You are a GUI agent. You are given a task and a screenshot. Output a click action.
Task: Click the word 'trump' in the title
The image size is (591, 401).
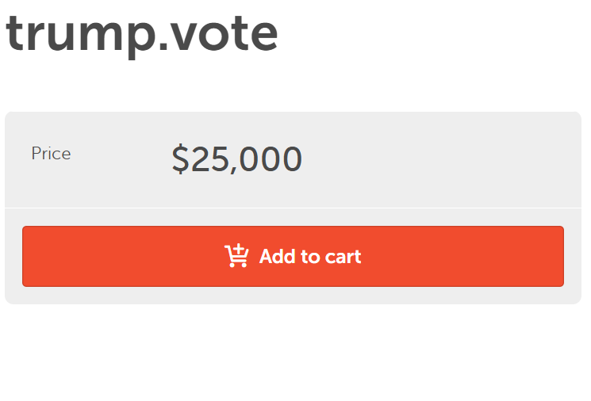point(81,36)
